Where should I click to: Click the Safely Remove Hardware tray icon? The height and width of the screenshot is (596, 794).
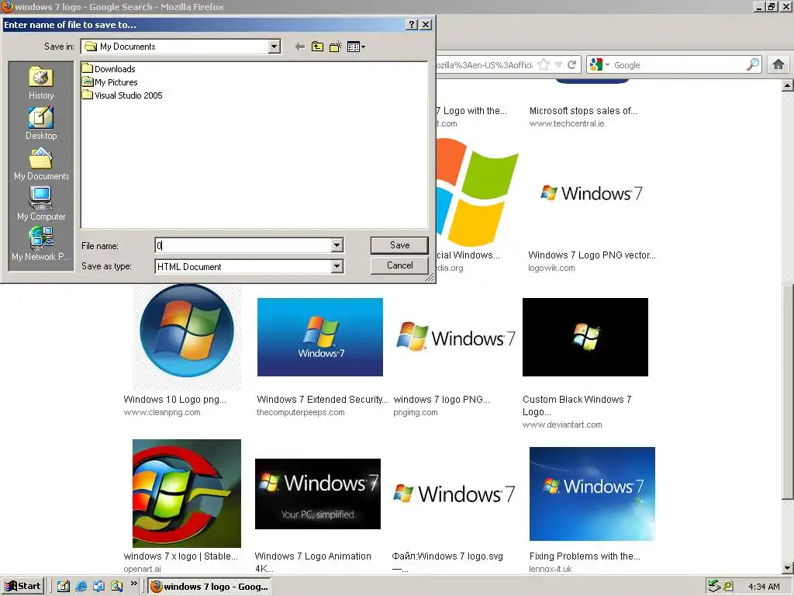pos(714,586)
